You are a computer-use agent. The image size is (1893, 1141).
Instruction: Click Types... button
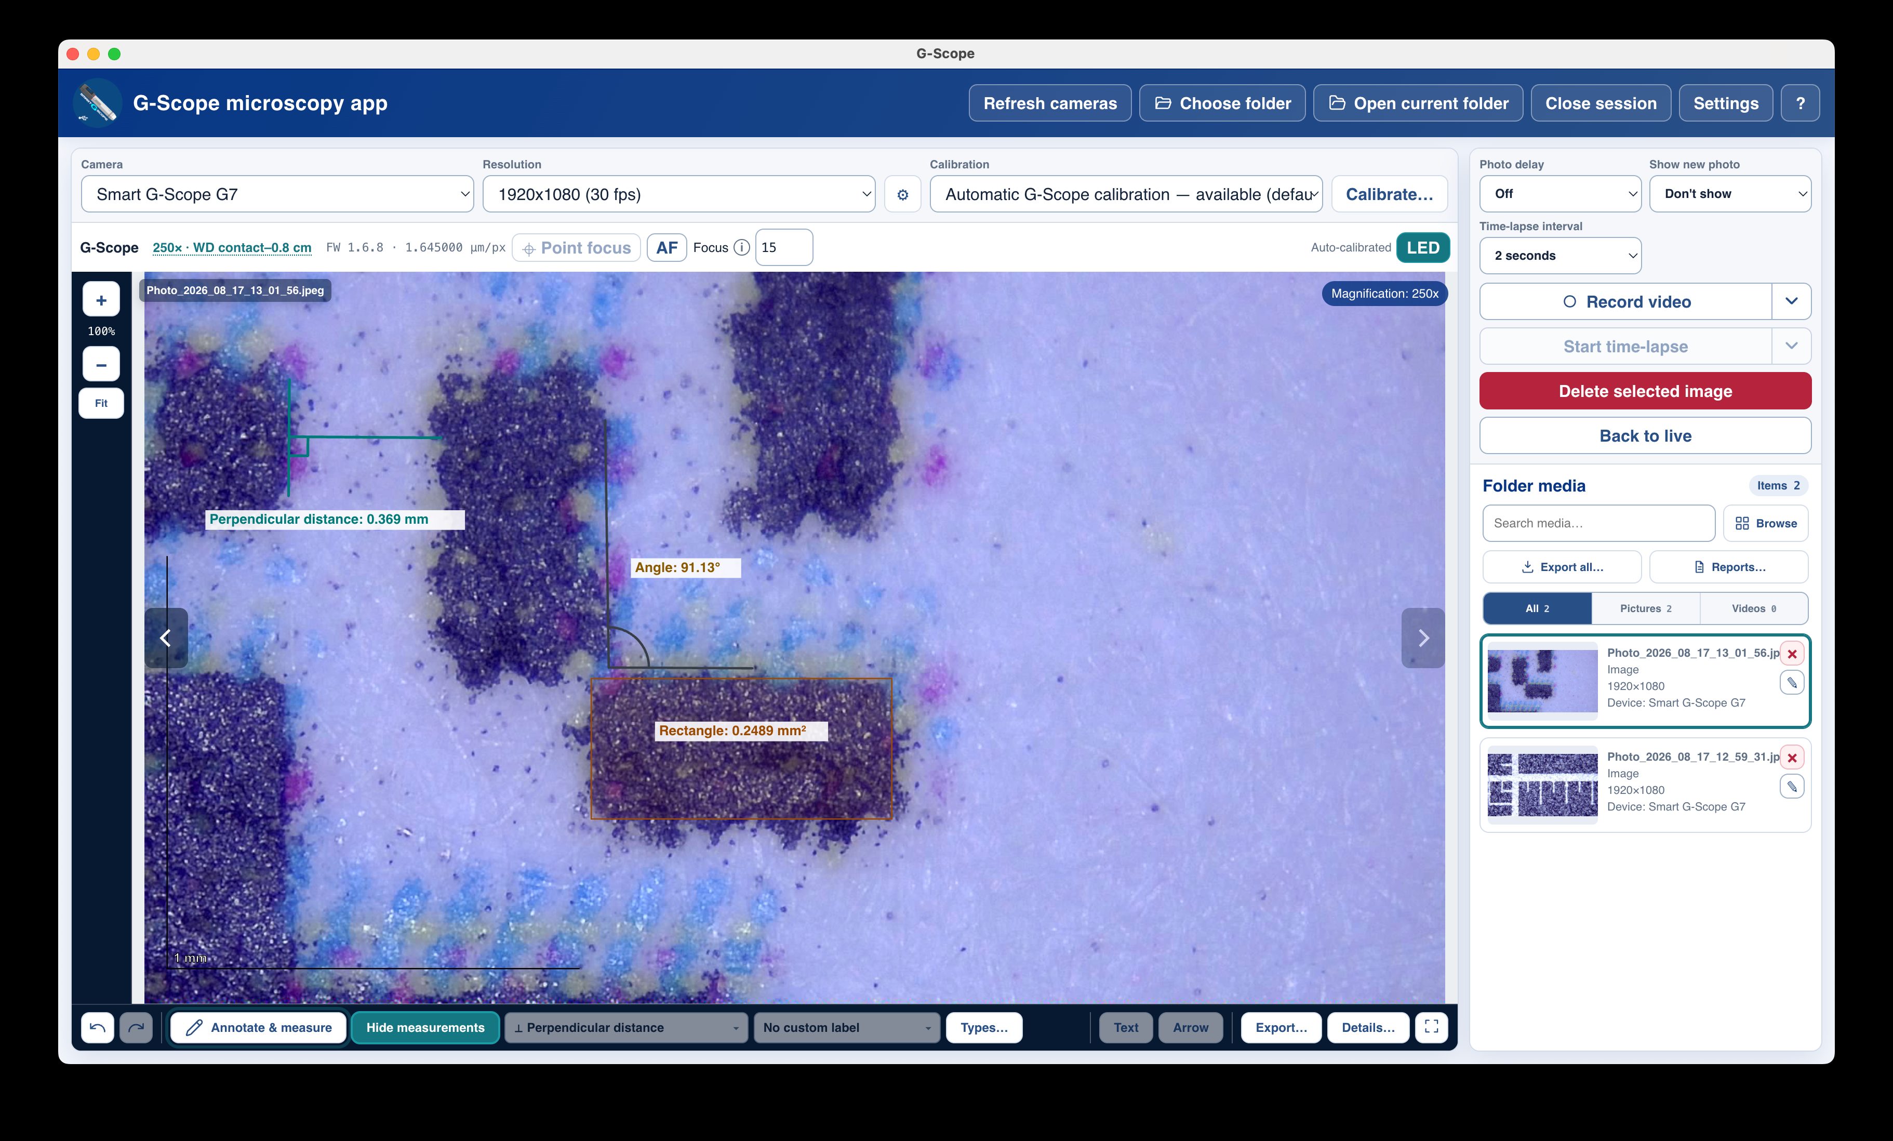[x=984, y=1027]
